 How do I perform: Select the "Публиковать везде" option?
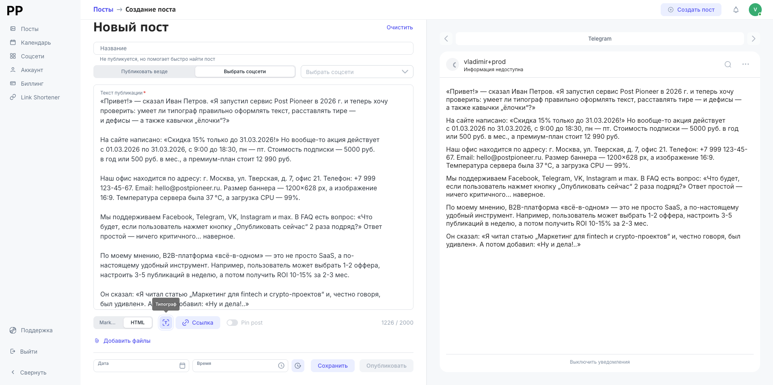[x=145, y=72]
